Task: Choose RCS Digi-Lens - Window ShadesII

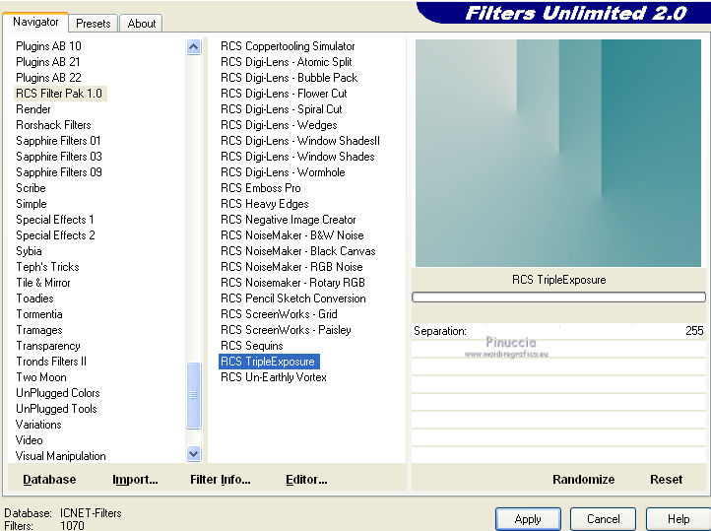Action: point(300,141)
